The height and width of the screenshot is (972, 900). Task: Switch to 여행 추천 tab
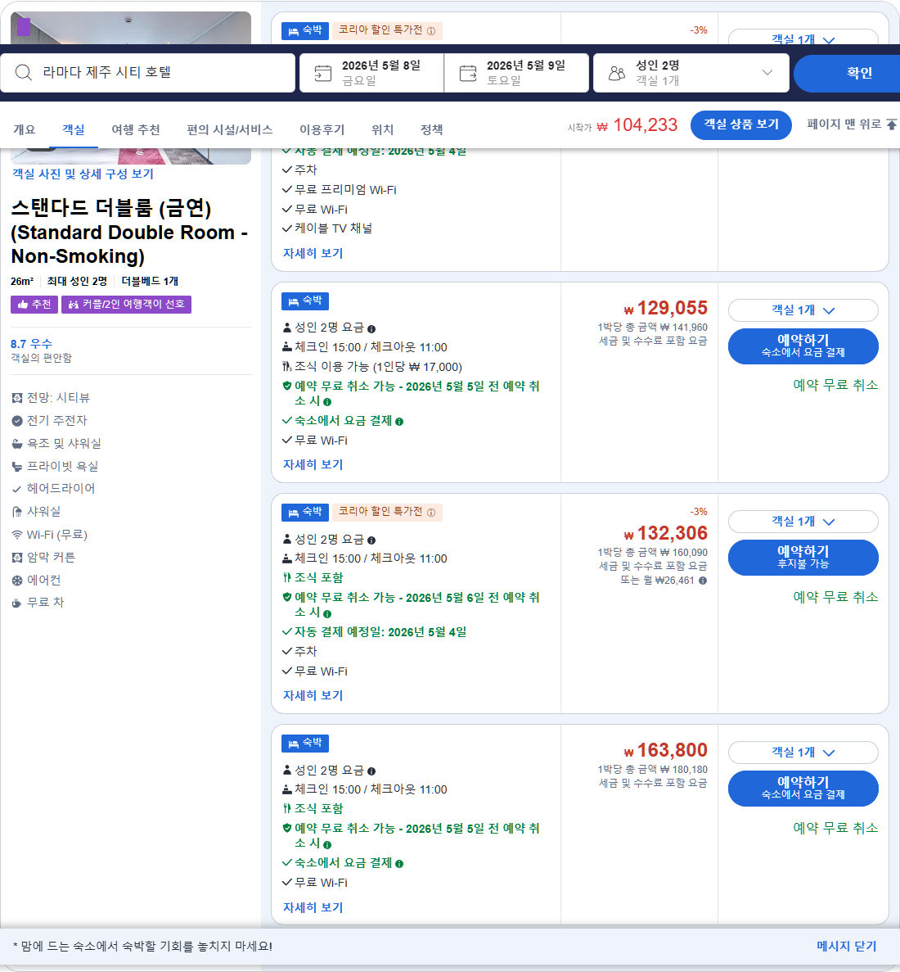pos(136,129)
